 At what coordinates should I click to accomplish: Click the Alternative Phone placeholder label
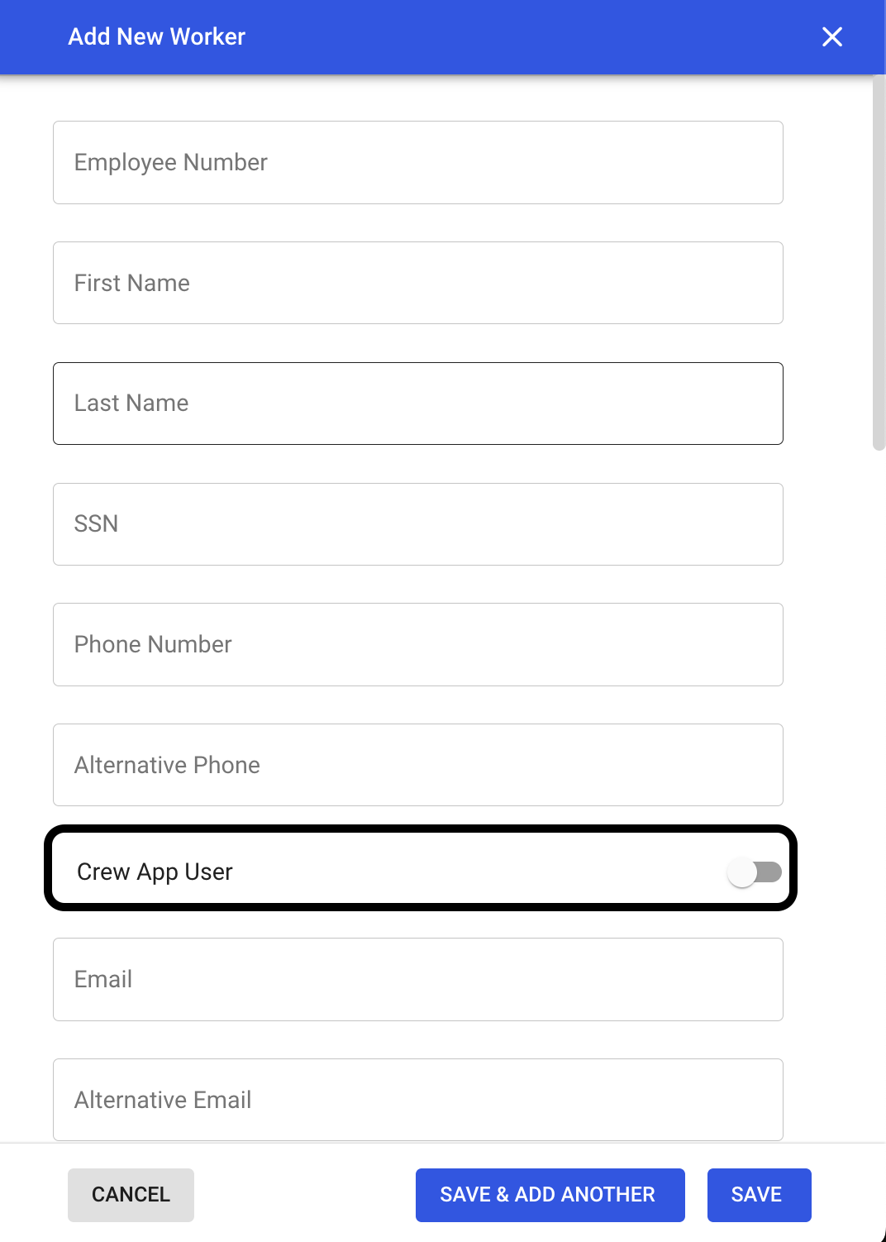(167, 765)
